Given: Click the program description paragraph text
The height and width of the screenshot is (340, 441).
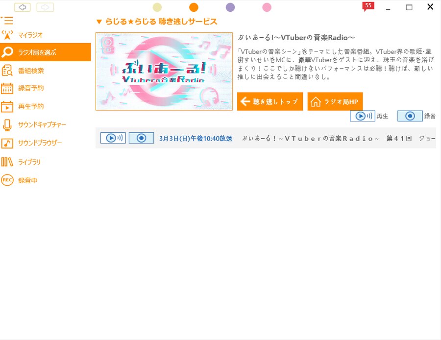Looking at the screenshot, I should [x=336, y=64].
